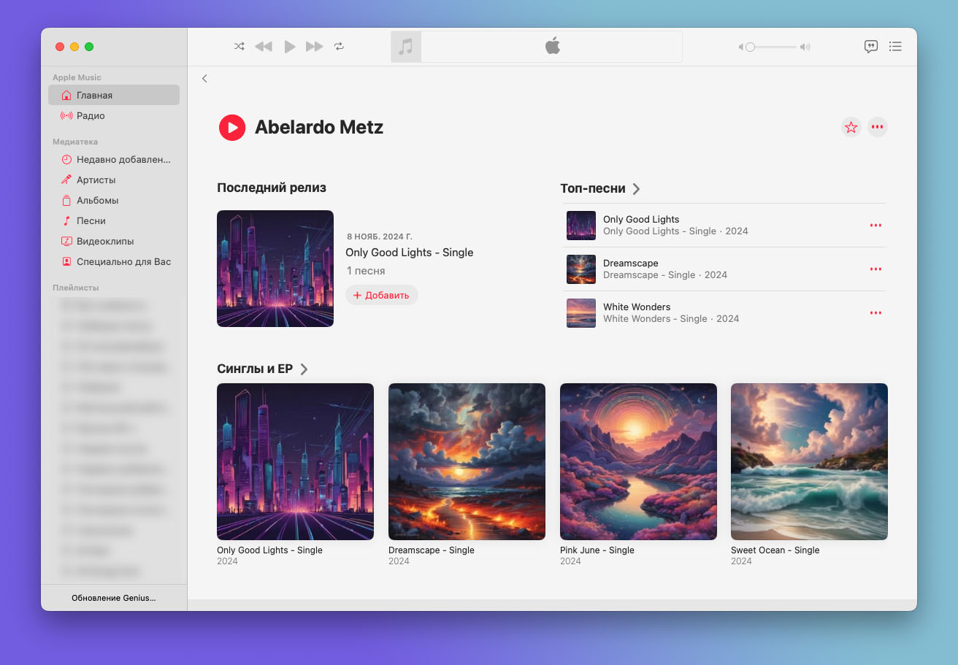Open Недавно добавленные in Медиатека
Viewport: 958px width, 665px height.
point(114,159)
